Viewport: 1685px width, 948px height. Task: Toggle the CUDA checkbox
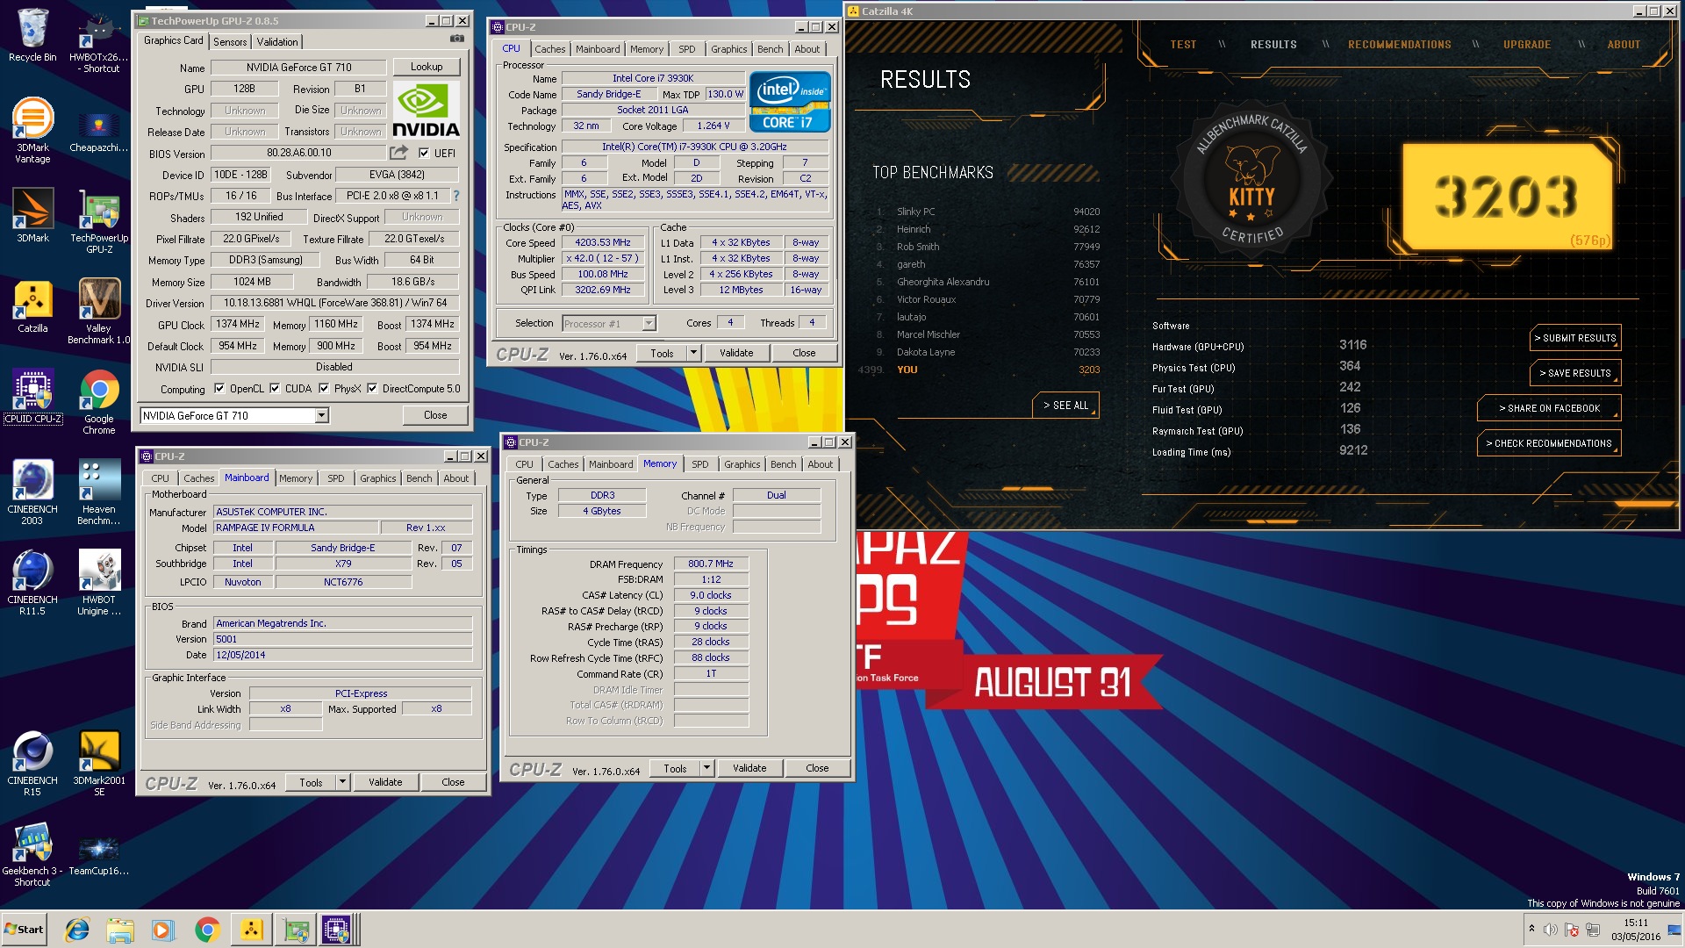(275, 389)
